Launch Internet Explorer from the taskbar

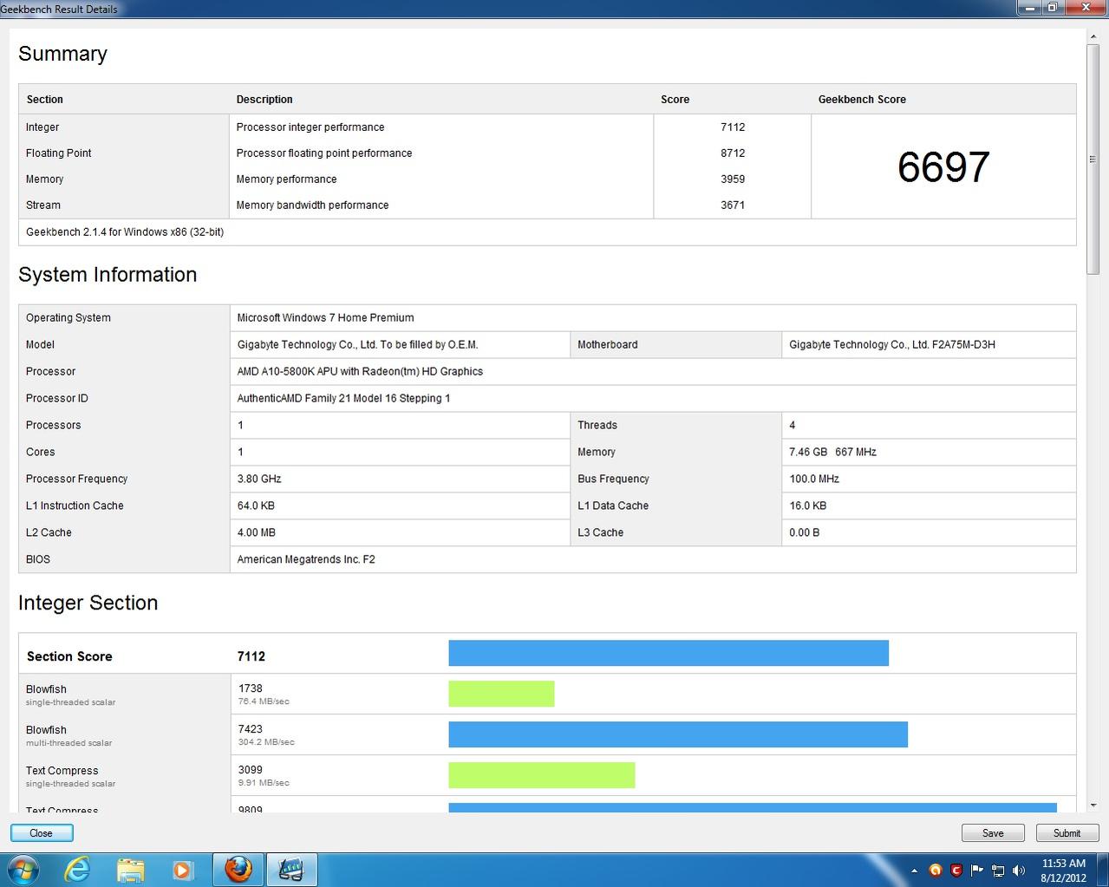[77, 869]
